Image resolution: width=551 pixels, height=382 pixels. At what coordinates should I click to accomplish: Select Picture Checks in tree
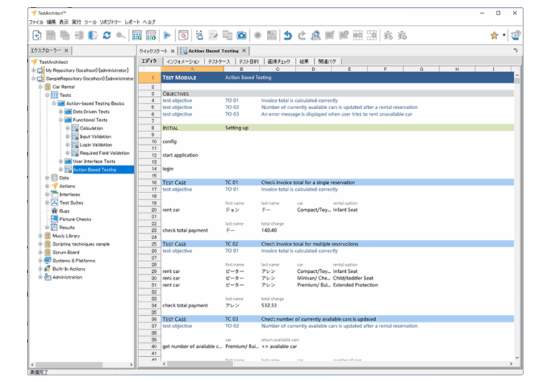click(x=75, y=219)
